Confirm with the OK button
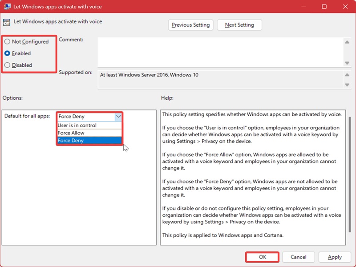356x267 pixels. 262,257
